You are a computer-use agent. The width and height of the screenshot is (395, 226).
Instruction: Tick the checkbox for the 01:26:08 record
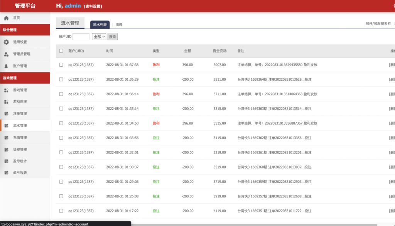click(61, 196)
